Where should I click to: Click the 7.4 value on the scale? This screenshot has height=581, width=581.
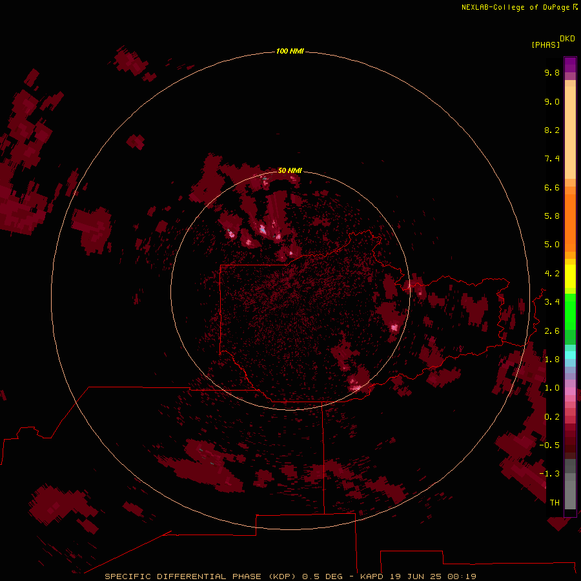pyautogui.click(x=552, y=159)
